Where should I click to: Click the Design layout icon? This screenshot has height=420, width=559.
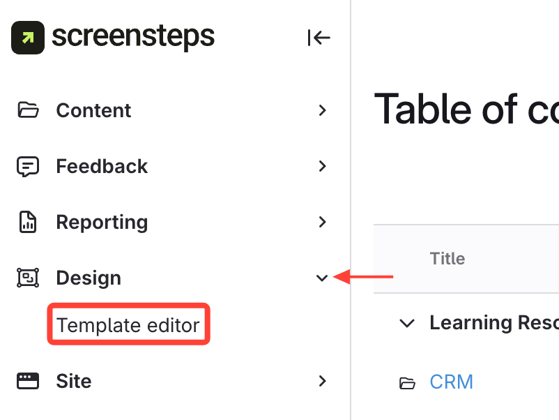[28, 278]
